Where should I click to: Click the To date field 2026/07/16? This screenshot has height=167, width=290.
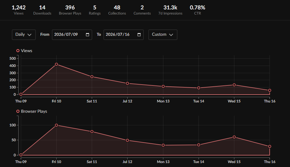pos(124,34)
